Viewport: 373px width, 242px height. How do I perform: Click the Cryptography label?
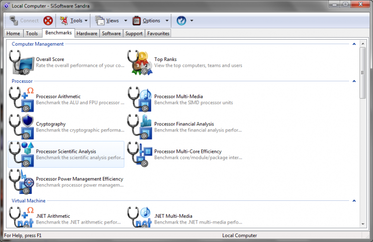tap(51, 124)
